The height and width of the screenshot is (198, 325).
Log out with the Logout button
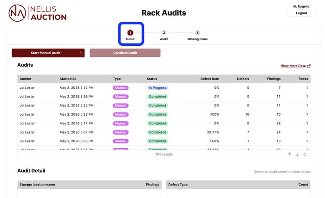point(301,13)
